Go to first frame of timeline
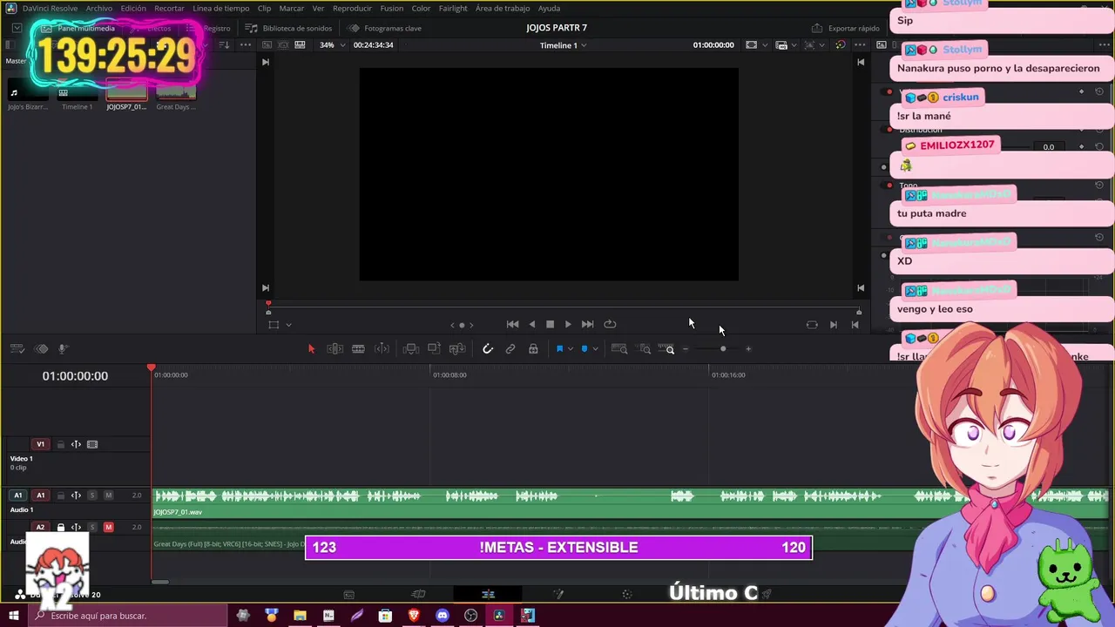The height and width of the screenshot is (627, 1115). point(513,324)
